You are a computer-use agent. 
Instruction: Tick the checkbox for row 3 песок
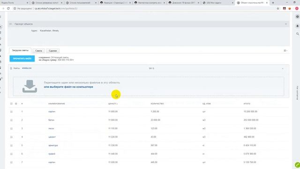[x=11, y=128]
